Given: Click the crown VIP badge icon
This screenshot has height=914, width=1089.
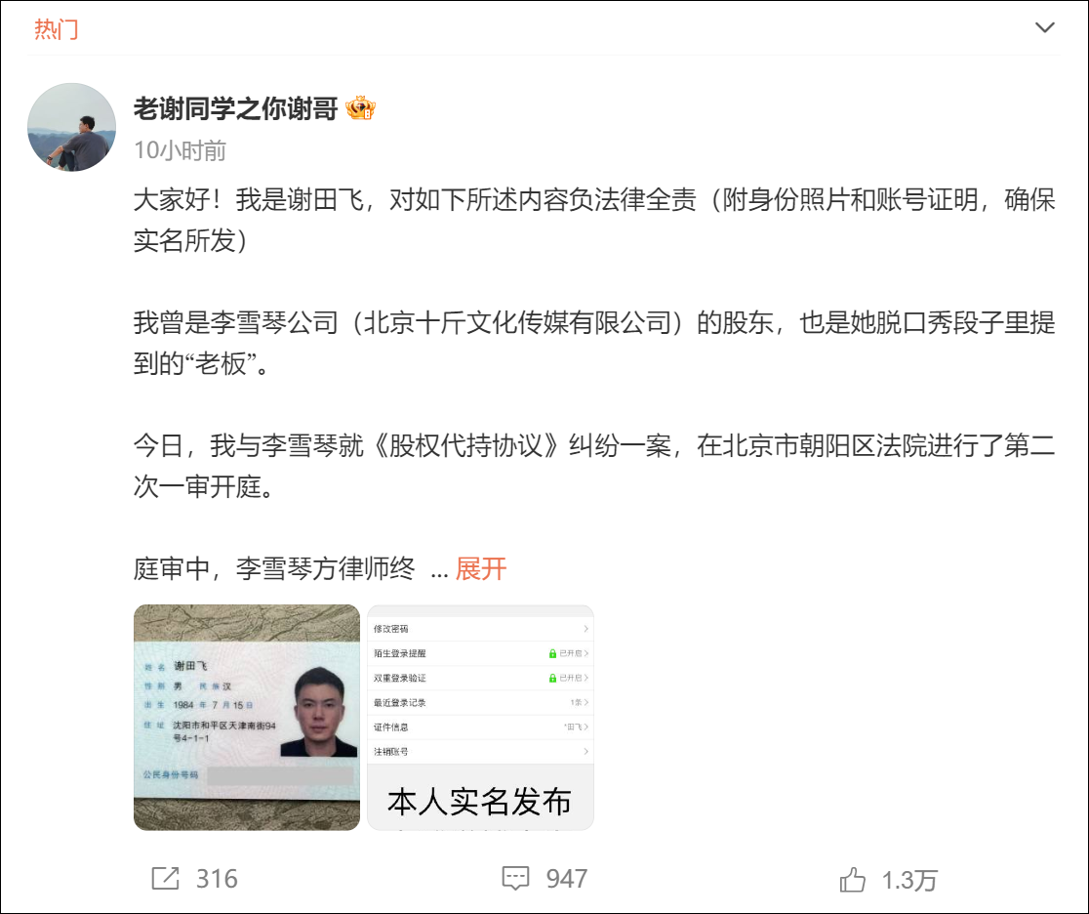Looking at the screenshot, I should (360, 108).
